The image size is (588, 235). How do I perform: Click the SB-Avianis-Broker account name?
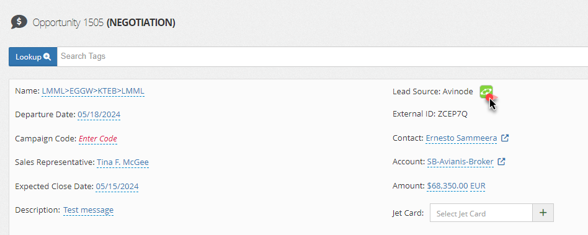tap(460, 162)
